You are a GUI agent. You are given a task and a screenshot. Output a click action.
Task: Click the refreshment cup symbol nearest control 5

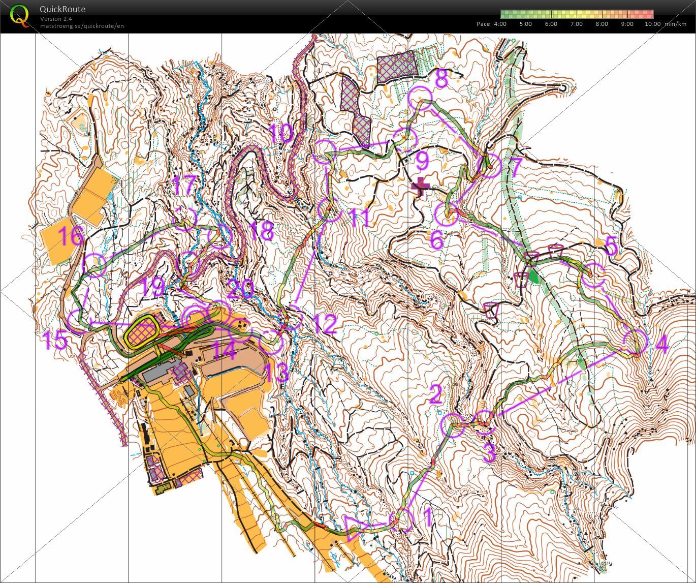(x=556, y=251)
